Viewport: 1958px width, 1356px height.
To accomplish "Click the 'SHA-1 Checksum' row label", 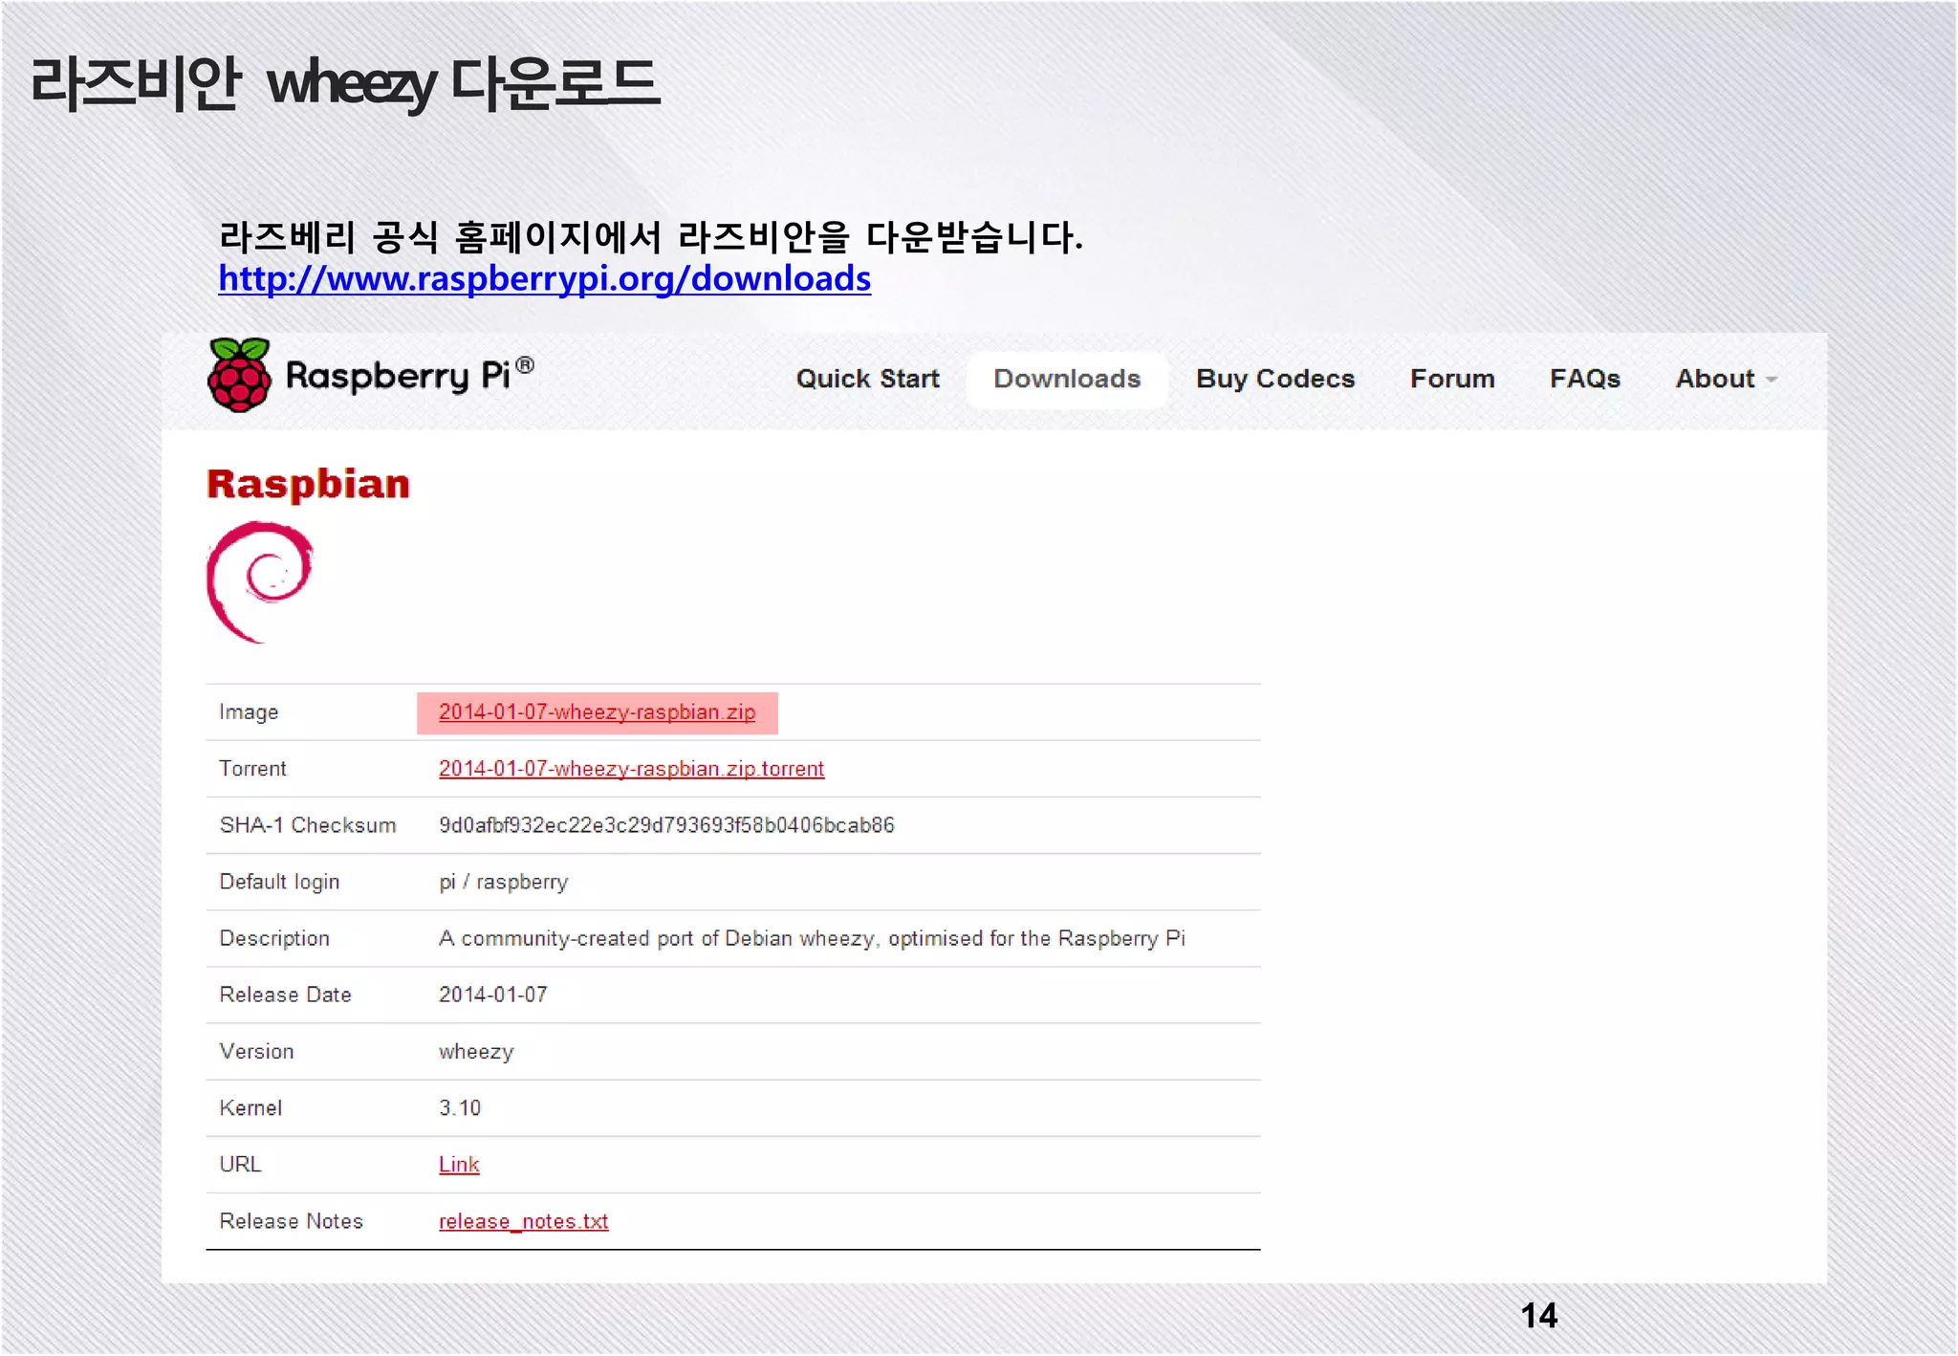I will (x=307, y=825).
